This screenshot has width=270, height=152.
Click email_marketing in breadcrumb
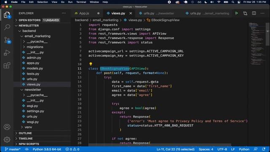tap(105, 20)
